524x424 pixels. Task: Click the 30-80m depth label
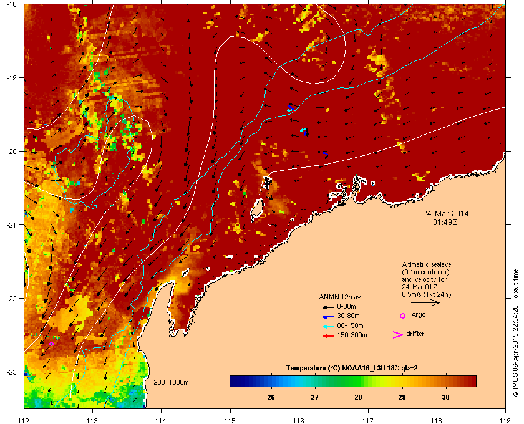tap(348, 316)
